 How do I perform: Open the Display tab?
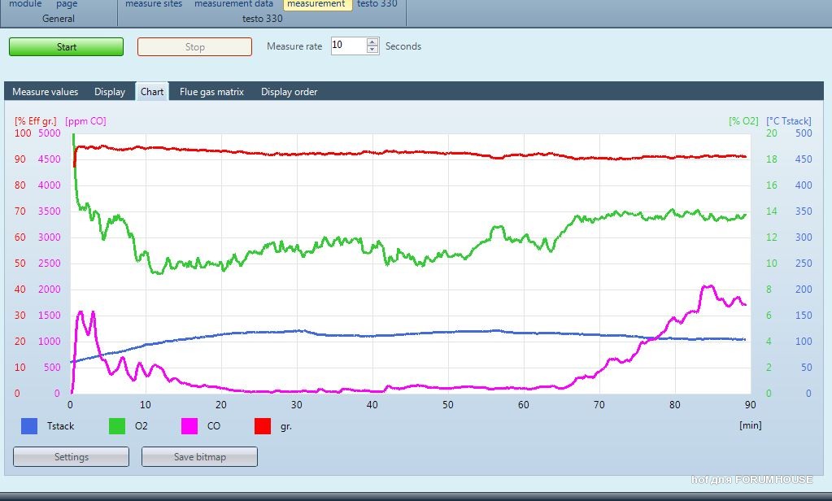[x=110, y=92]
